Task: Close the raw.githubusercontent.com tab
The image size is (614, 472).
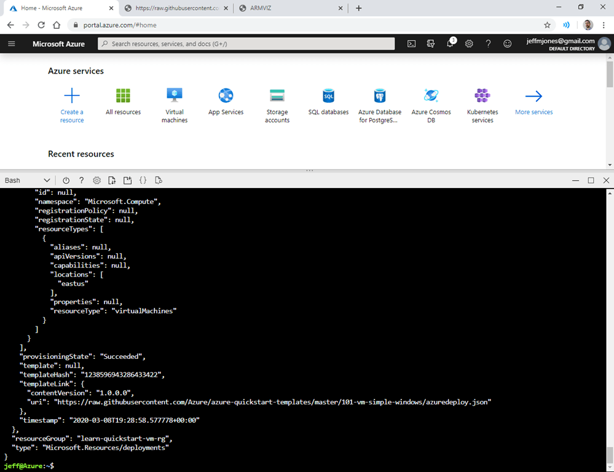Action: (x=226, y=8)
